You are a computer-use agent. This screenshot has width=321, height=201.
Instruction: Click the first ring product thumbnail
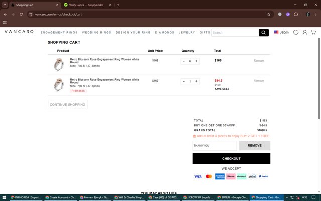click(x=59, y=64)
